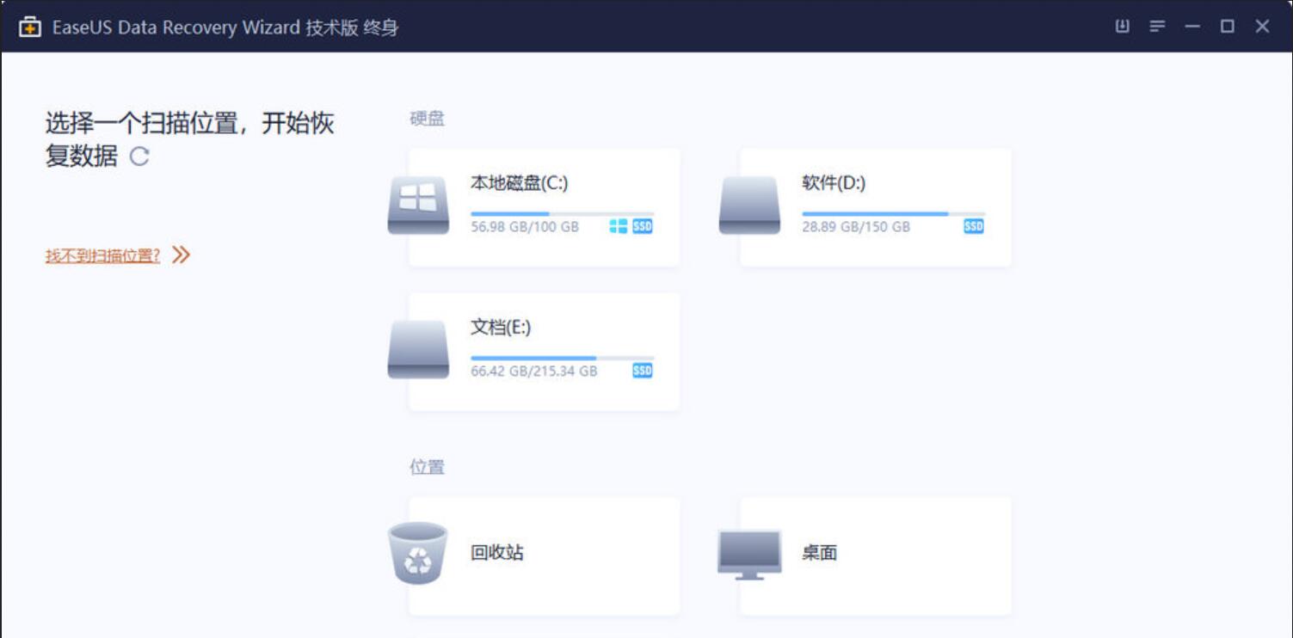Image resolution: width=1293 pixels, height=638 pixels.
Task: Click the 软件(D:) label
Action: point(834,183)
